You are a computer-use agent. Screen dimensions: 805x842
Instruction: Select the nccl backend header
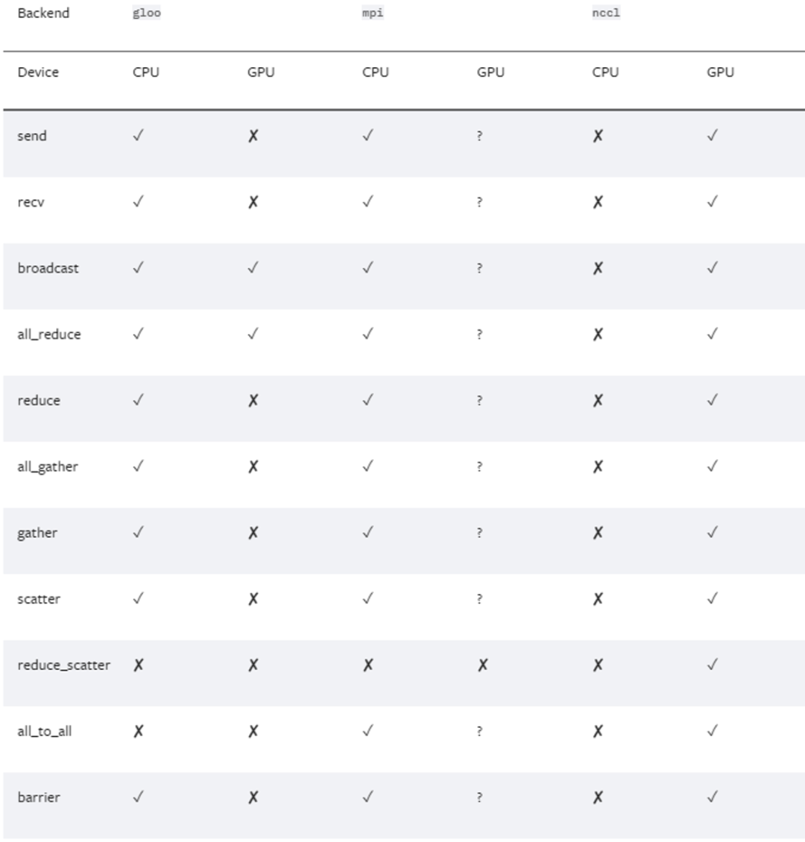[606, 13]
